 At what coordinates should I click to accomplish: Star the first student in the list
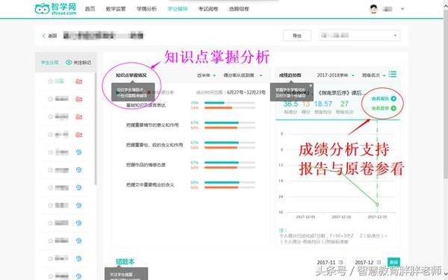(51, 81)
